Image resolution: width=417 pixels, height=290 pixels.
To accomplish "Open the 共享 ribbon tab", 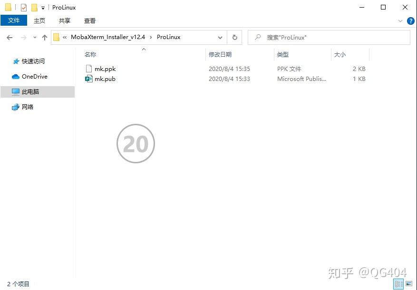I will coord(65,20).
